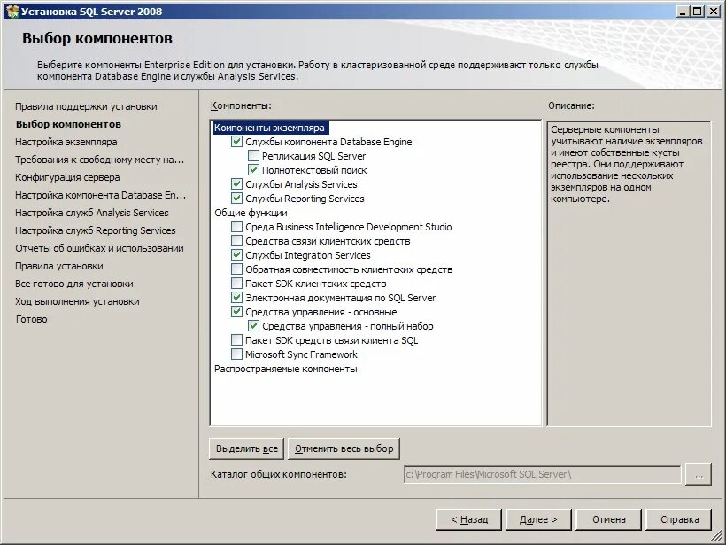Close the SQL Server setup window
This screenshot has width=726, height=545.
[714, 12]
